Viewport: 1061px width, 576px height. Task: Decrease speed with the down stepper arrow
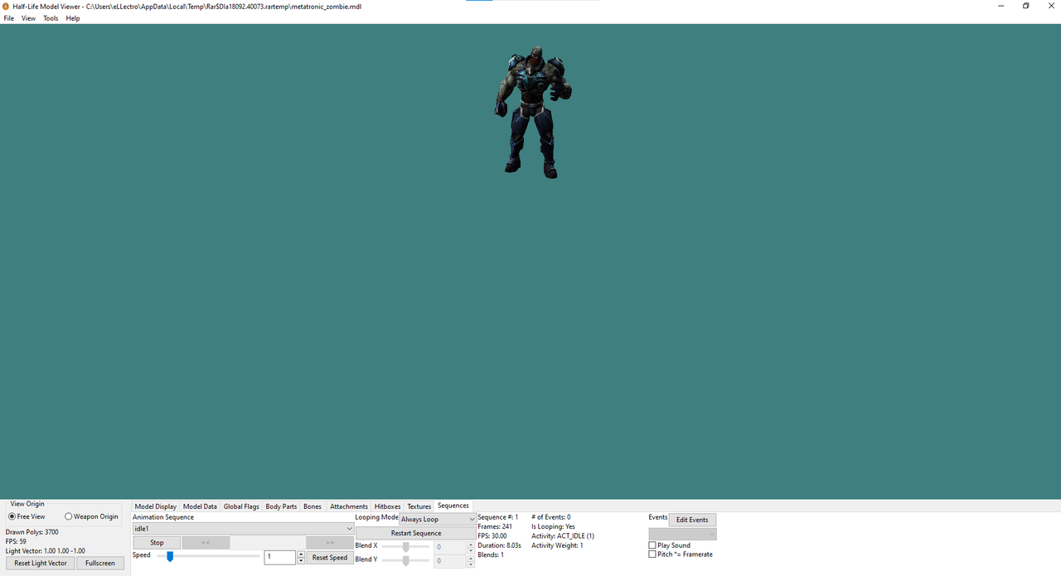pyautogui.click(x=300, y=561)
